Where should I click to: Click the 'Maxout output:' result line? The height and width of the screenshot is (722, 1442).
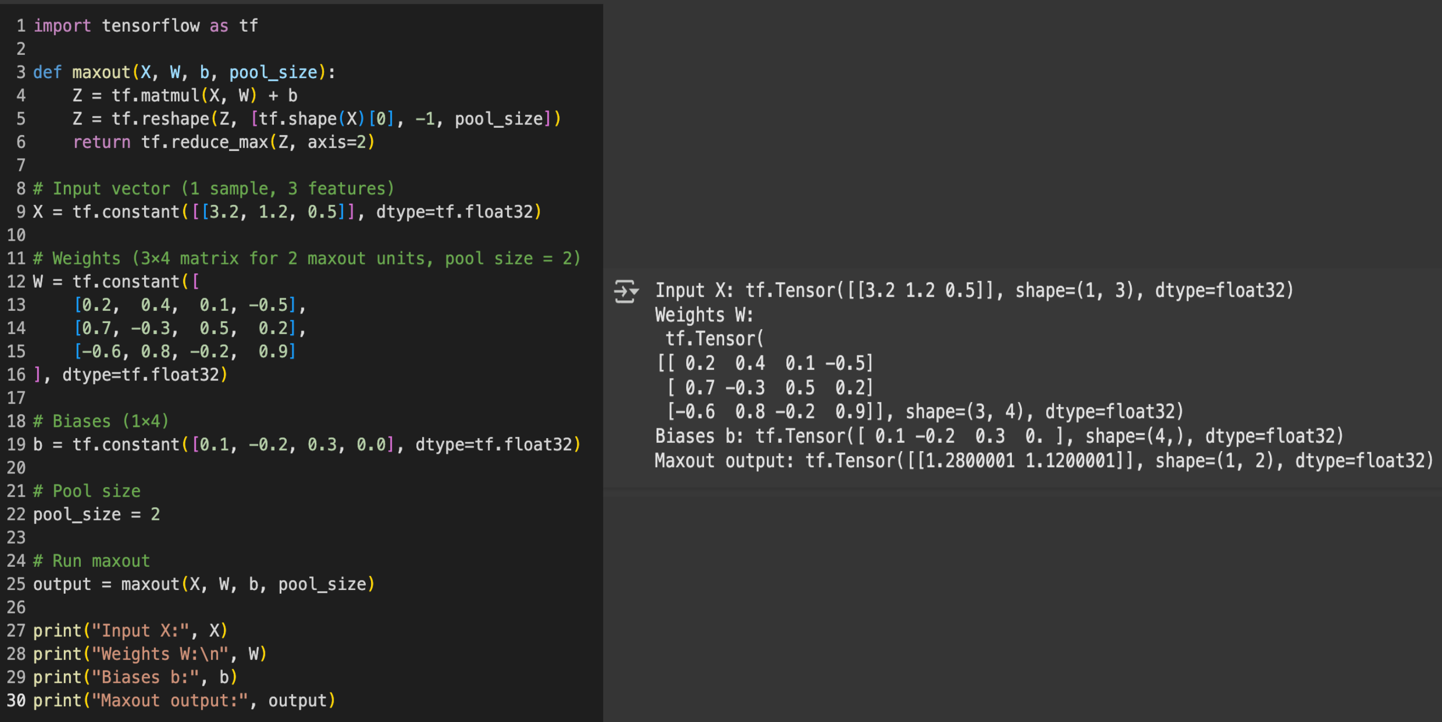1045,461
